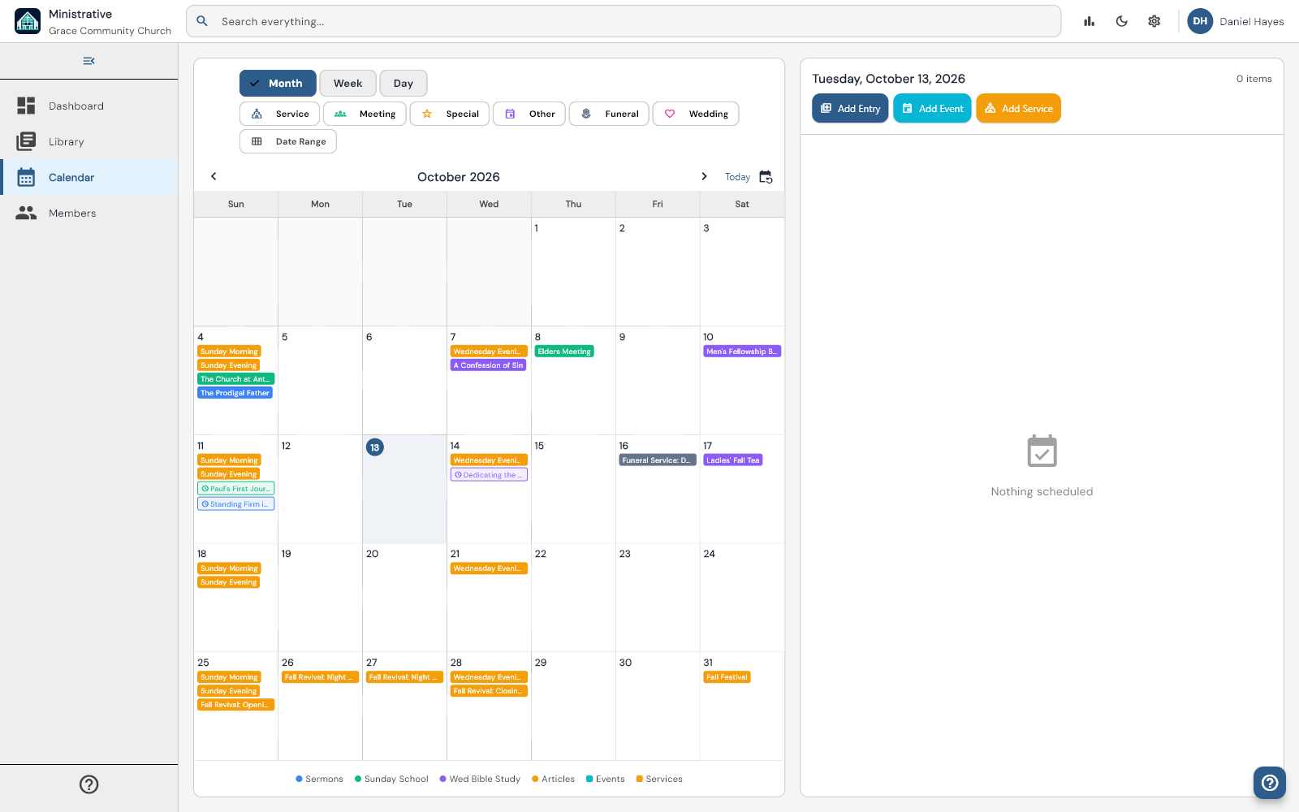Toggle the Funeral filter chip
This screenshot has height=812, width=1299.
click(x=609, y=114)
